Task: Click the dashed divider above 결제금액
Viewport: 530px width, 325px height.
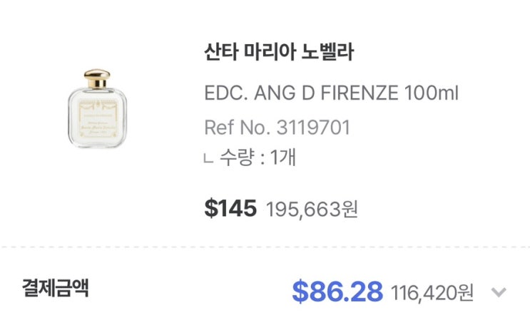Action: (x=265, y=247)
